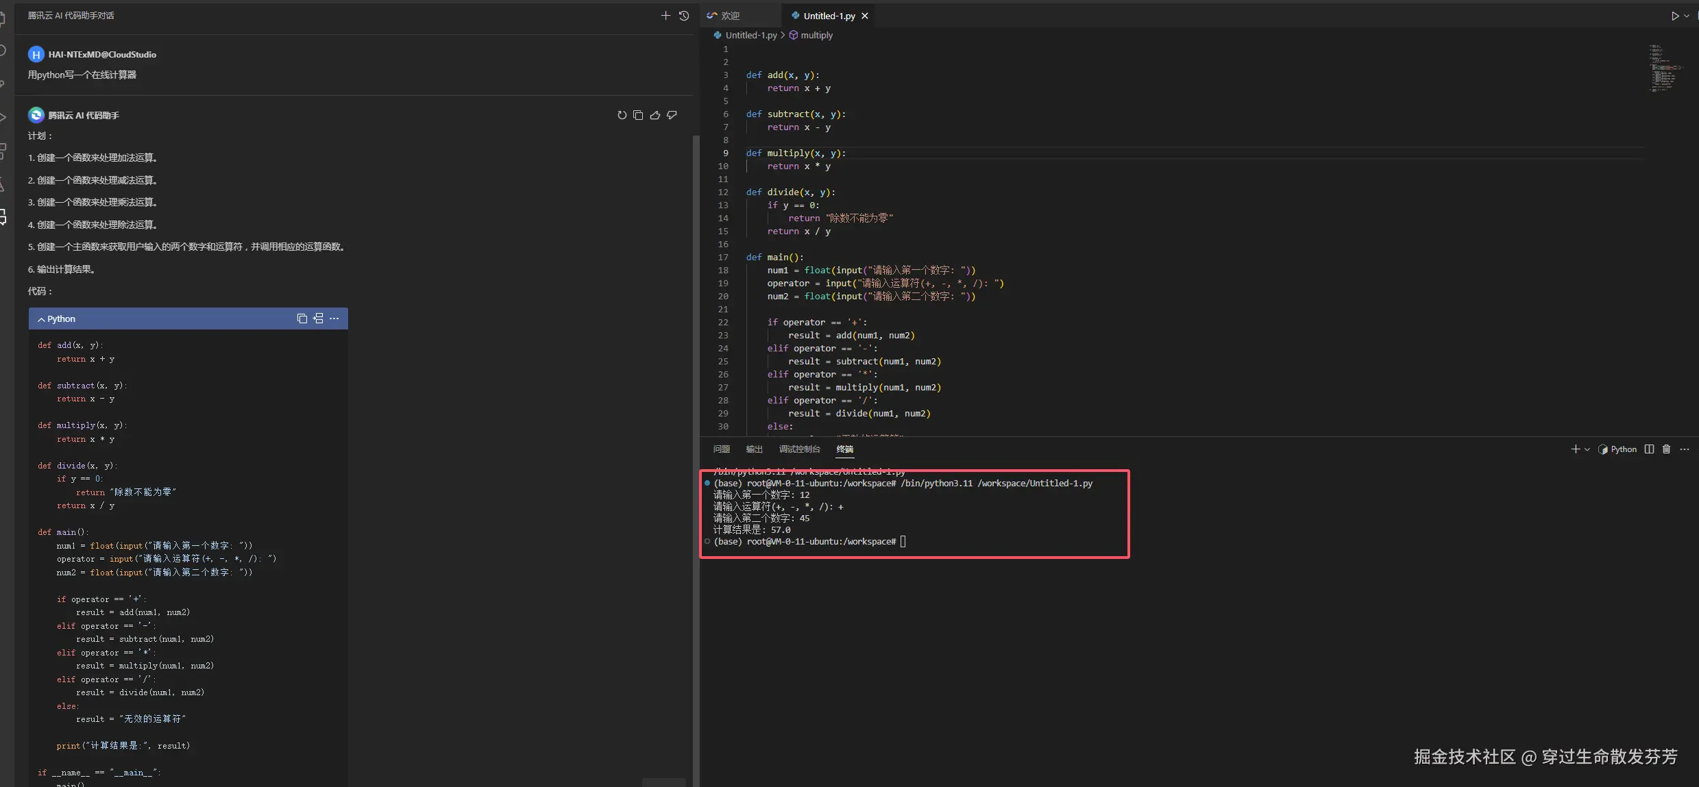Close the Untitled-1.py tab

[x=865, y=16]
